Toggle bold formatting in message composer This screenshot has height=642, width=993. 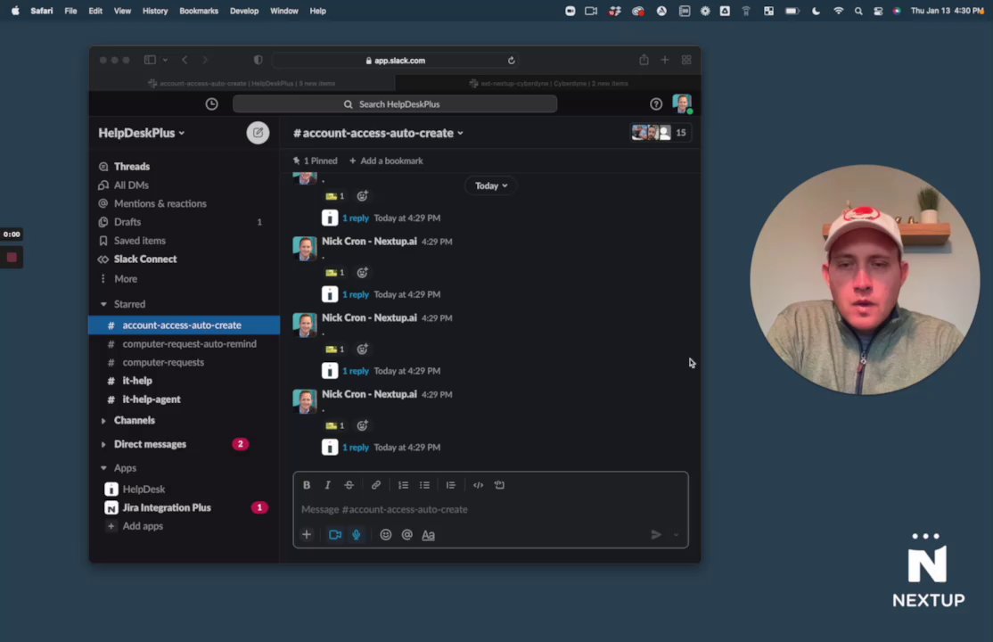(307, 485)
